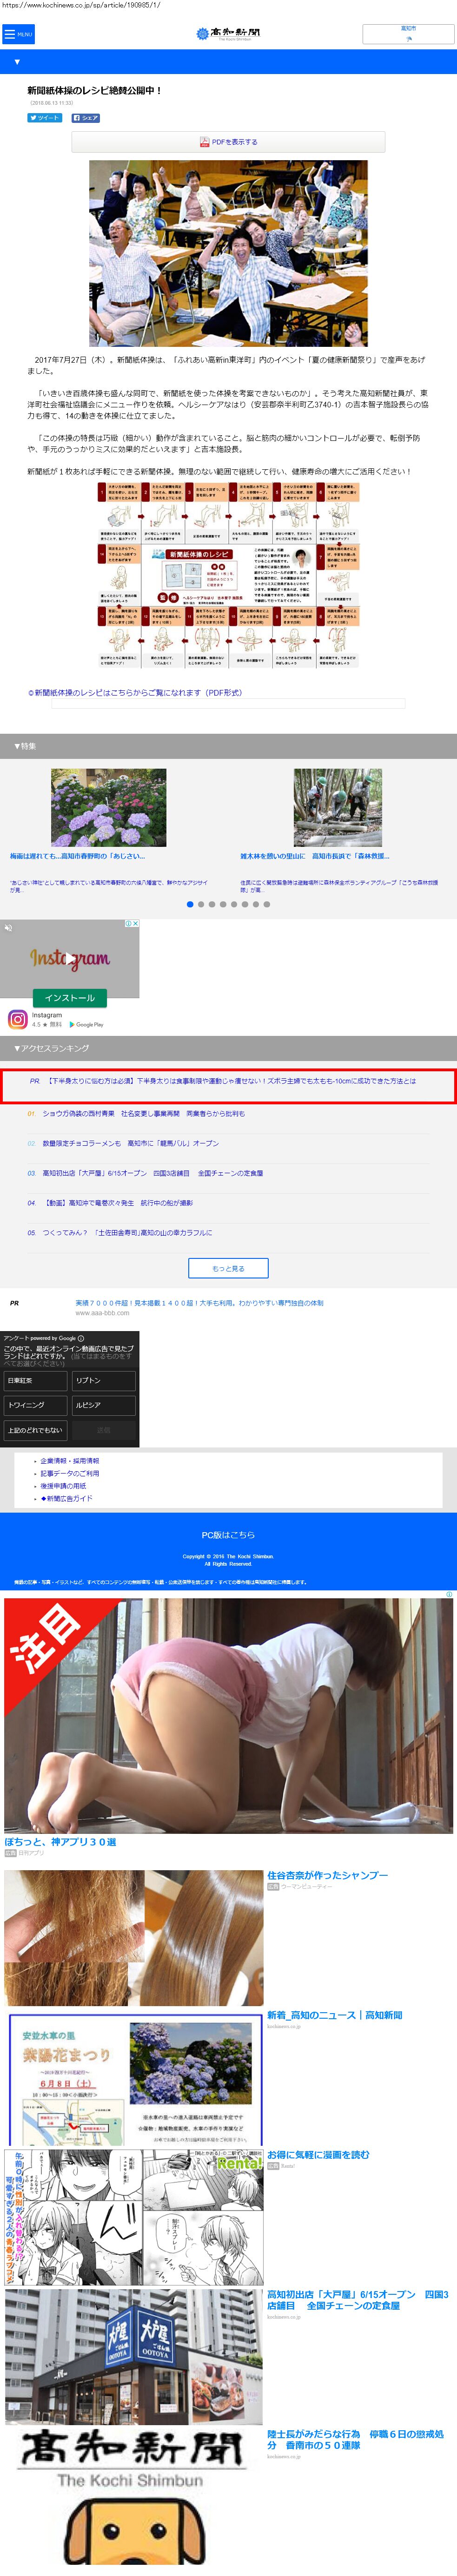Open 後援申請の用紙 footer link
The image size is (457, 2576).
click(x=63, y=1486)
